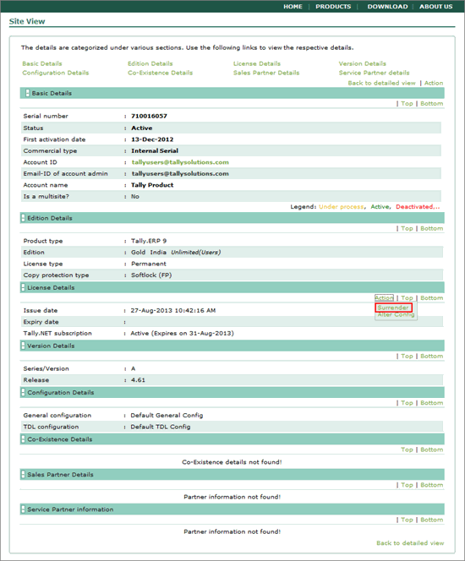
Task: Click Top link under Version Details
Action: coord(407,357)
